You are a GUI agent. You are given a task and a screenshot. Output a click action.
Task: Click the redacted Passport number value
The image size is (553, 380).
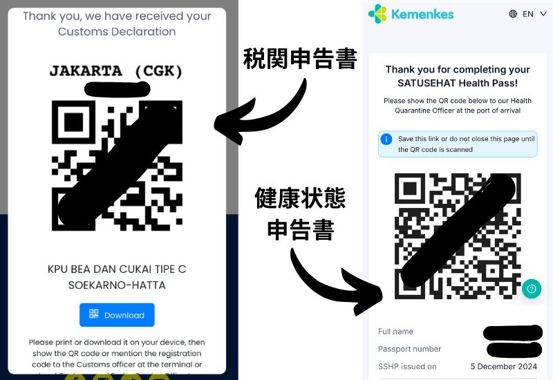coord(514,350)
